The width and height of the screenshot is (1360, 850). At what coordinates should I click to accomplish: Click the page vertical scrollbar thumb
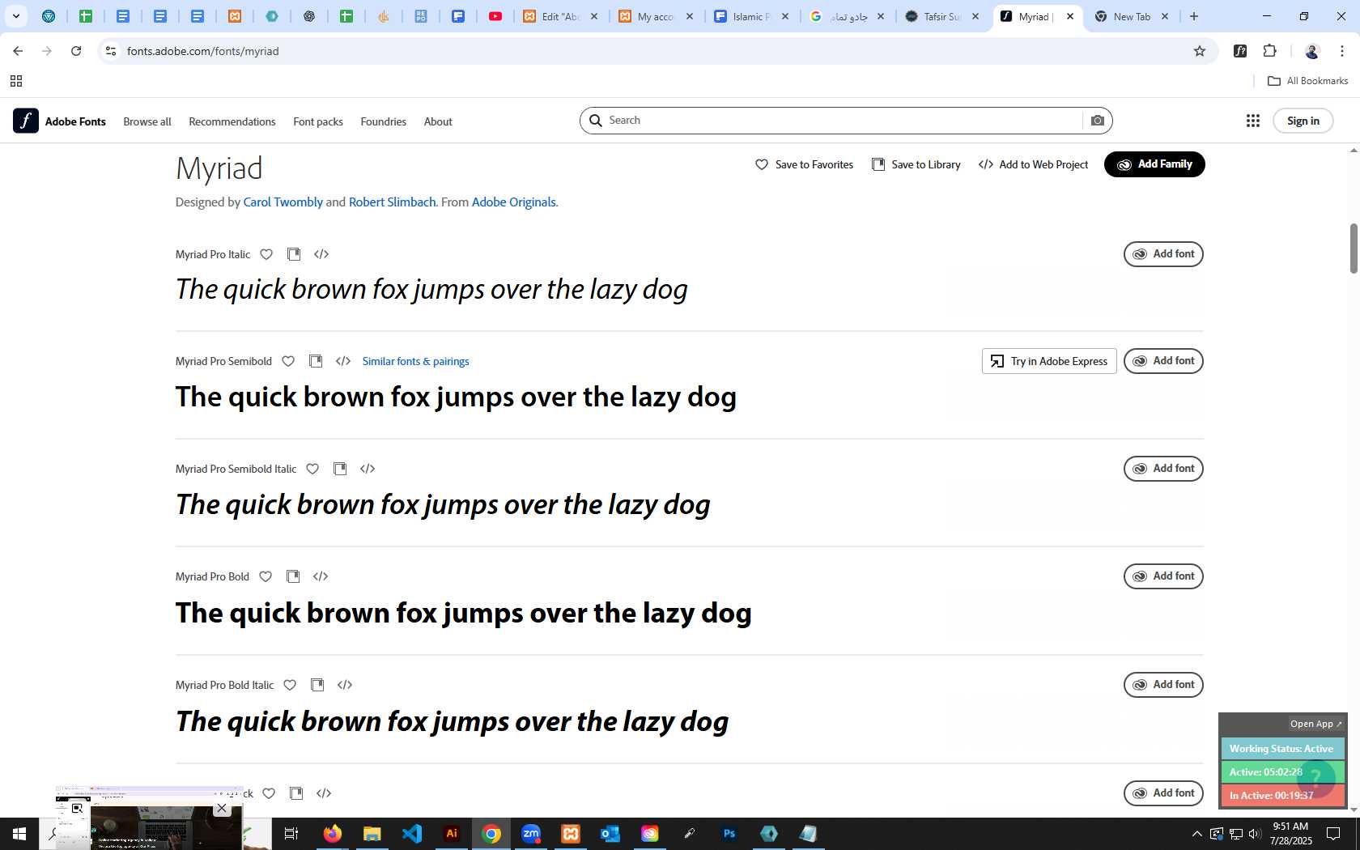point(1354,249)
